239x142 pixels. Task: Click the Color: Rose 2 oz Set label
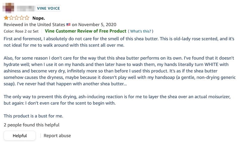(21, 31)
